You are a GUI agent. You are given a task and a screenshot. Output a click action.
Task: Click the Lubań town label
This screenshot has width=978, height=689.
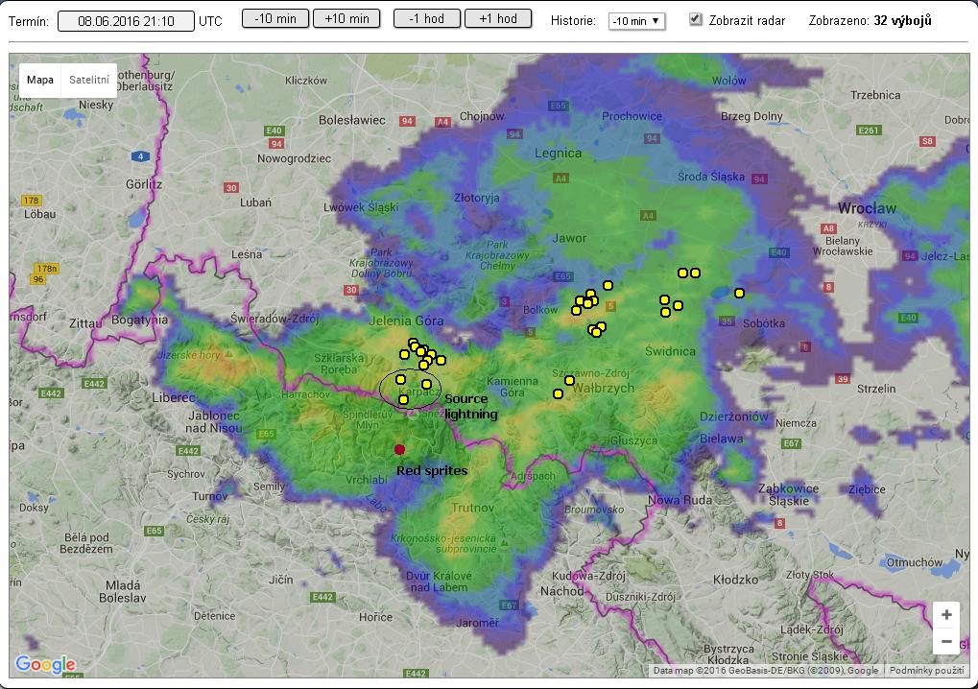(x=255, y=202)
